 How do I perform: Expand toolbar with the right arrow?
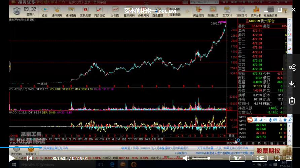(188, 11)
